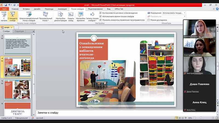The width and height of the screenshot is (219, 123).
Task: Start slideshow from current slide
Action: [x=13, y=16]
